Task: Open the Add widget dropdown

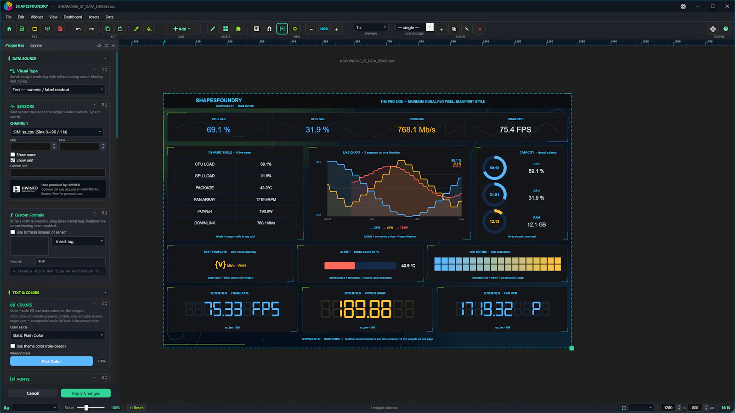Action: coord(181,29)
